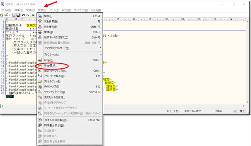
Task: Click greyed 検索開始位置へ戻る entry
Action: tap(70, 43)
